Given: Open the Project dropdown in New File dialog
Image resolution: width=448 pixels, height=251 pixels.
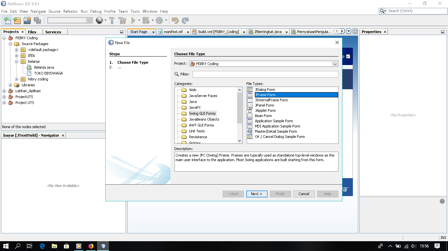Looking at the screenshot, I should [335, 64].
